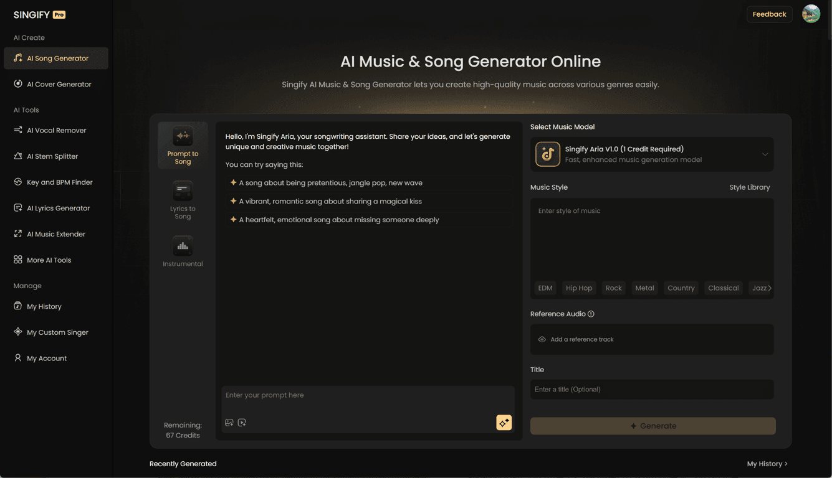
Task: Expand the Singify Aria model dropdown
Action: tap(765, 154)
